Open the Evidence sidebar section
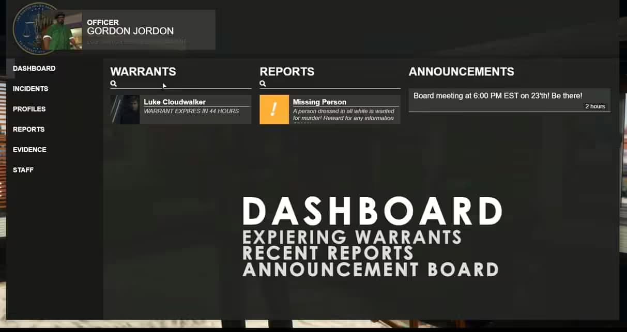627x332 pixels. (29, 150)
